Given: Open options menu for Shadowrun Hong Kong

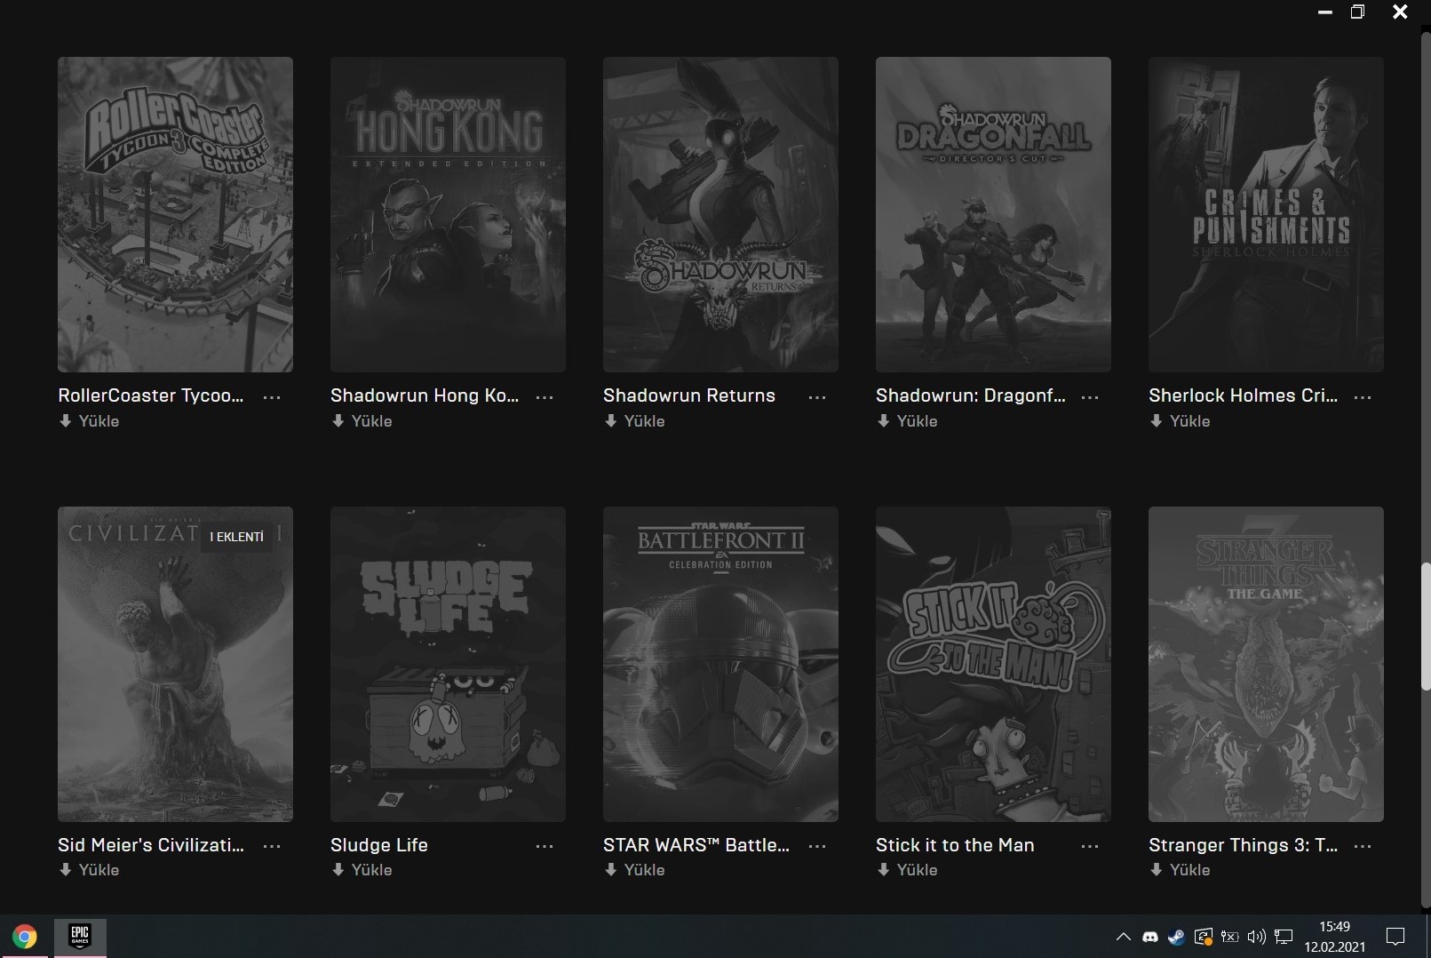Looking at the screenshot, I should pos(545,397).
